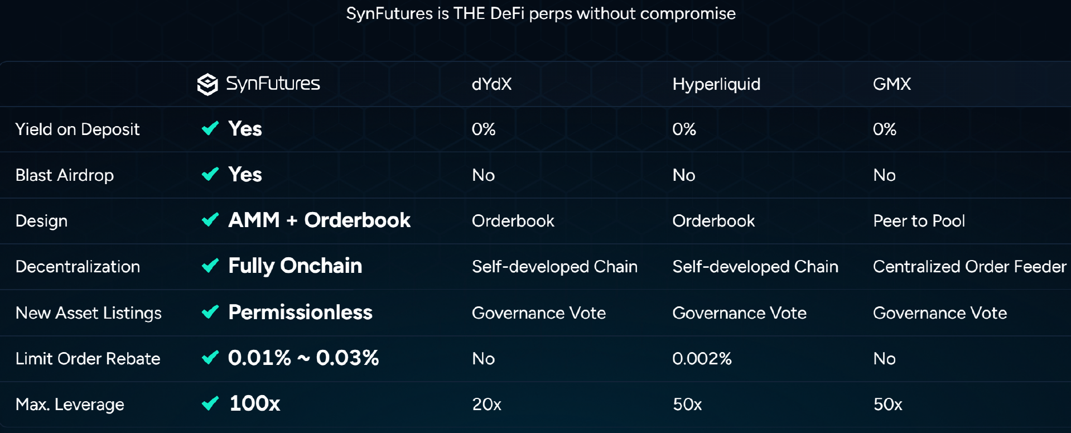Click the checkmark beside Yield on Deposit Yes
Viewport: 1071px width, 433px height.
point(210,129)
